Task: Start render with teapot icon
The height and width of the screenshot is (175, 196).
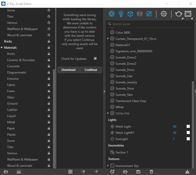Action: tap(179, 14)
